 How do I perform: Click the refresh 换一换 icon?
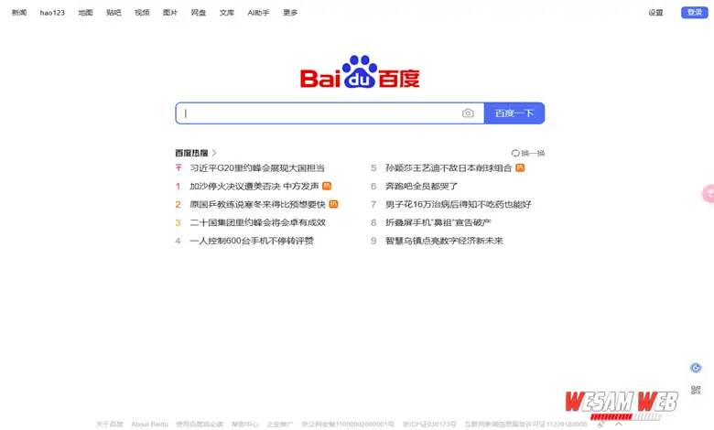click(x=515, y=154)
